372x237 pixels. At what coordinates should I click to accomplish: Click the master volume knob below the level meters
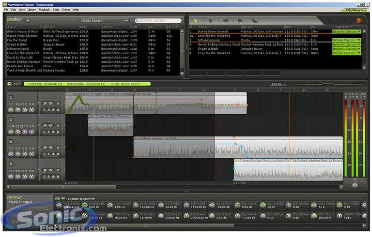click(x=355, y=185)
